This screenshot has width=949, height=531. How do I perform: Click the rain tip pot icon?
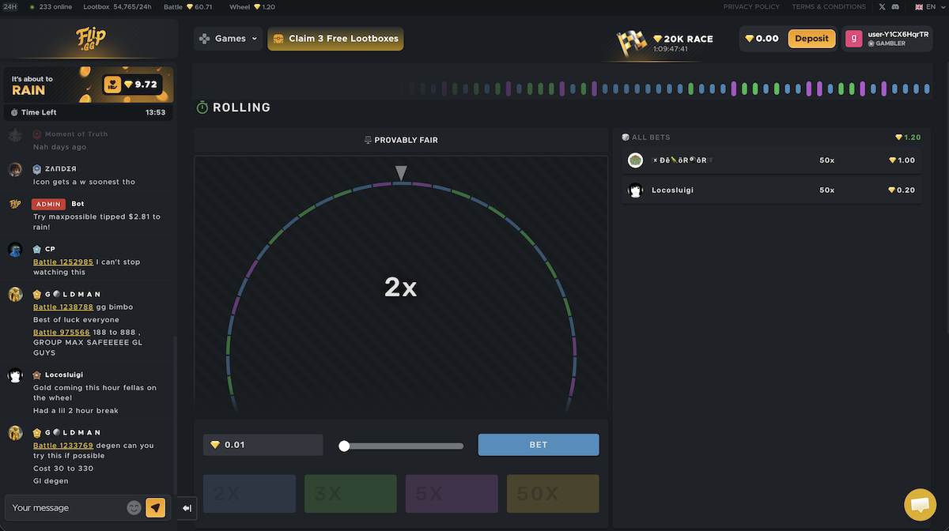112,85
